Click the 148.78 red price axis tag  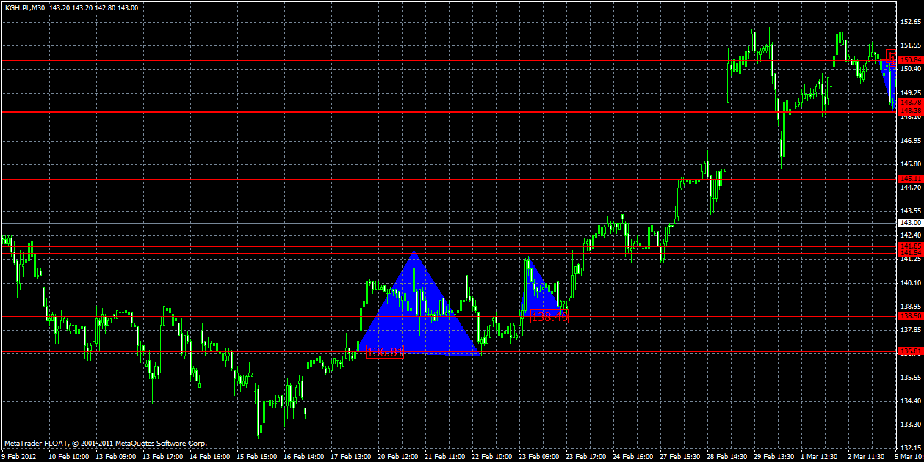(x=911, y=103)
